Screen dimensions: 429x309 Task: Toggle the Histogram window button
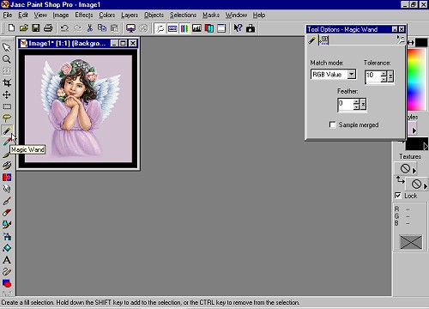pos(196,28)
